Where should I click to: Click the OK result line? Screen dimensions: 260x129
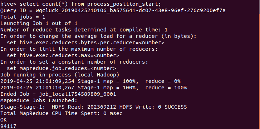pyautogui.click(x=4, y=120)
